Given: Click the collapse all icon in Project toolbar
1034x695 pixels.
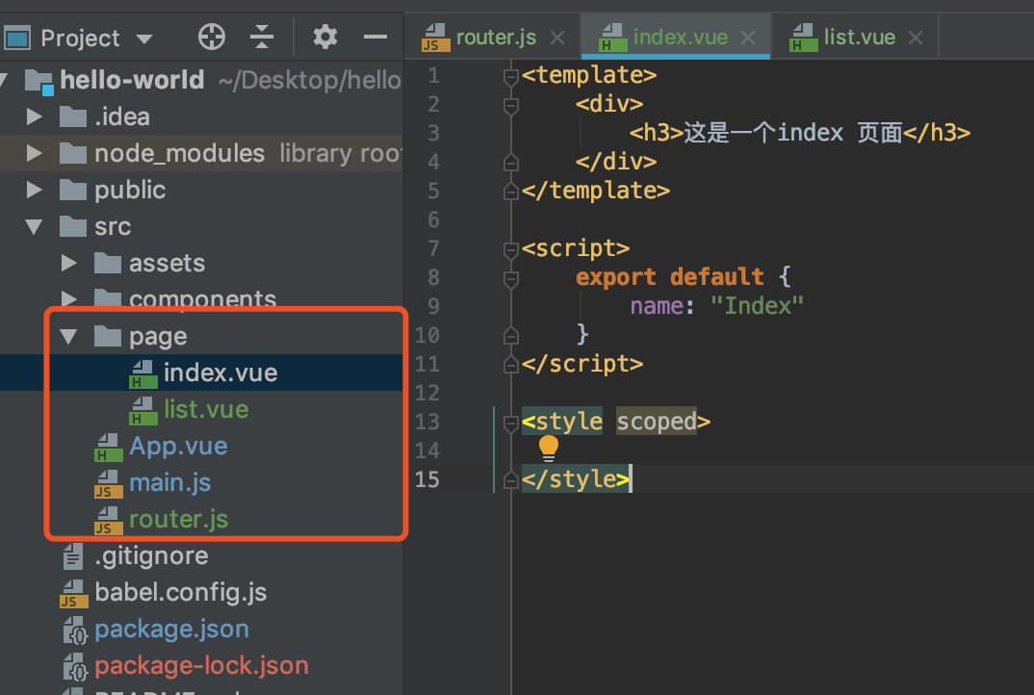Looking at the screenshot, I should 262,37.
